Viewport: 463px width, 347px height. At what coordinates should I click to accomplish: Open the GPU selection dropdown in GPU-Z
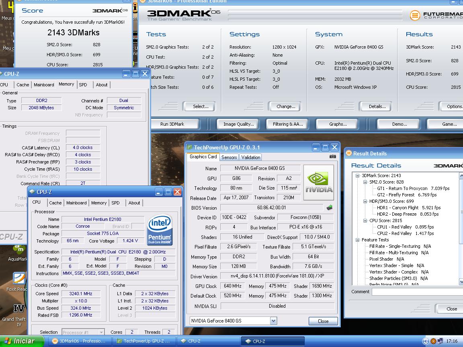tap(273, 321)
